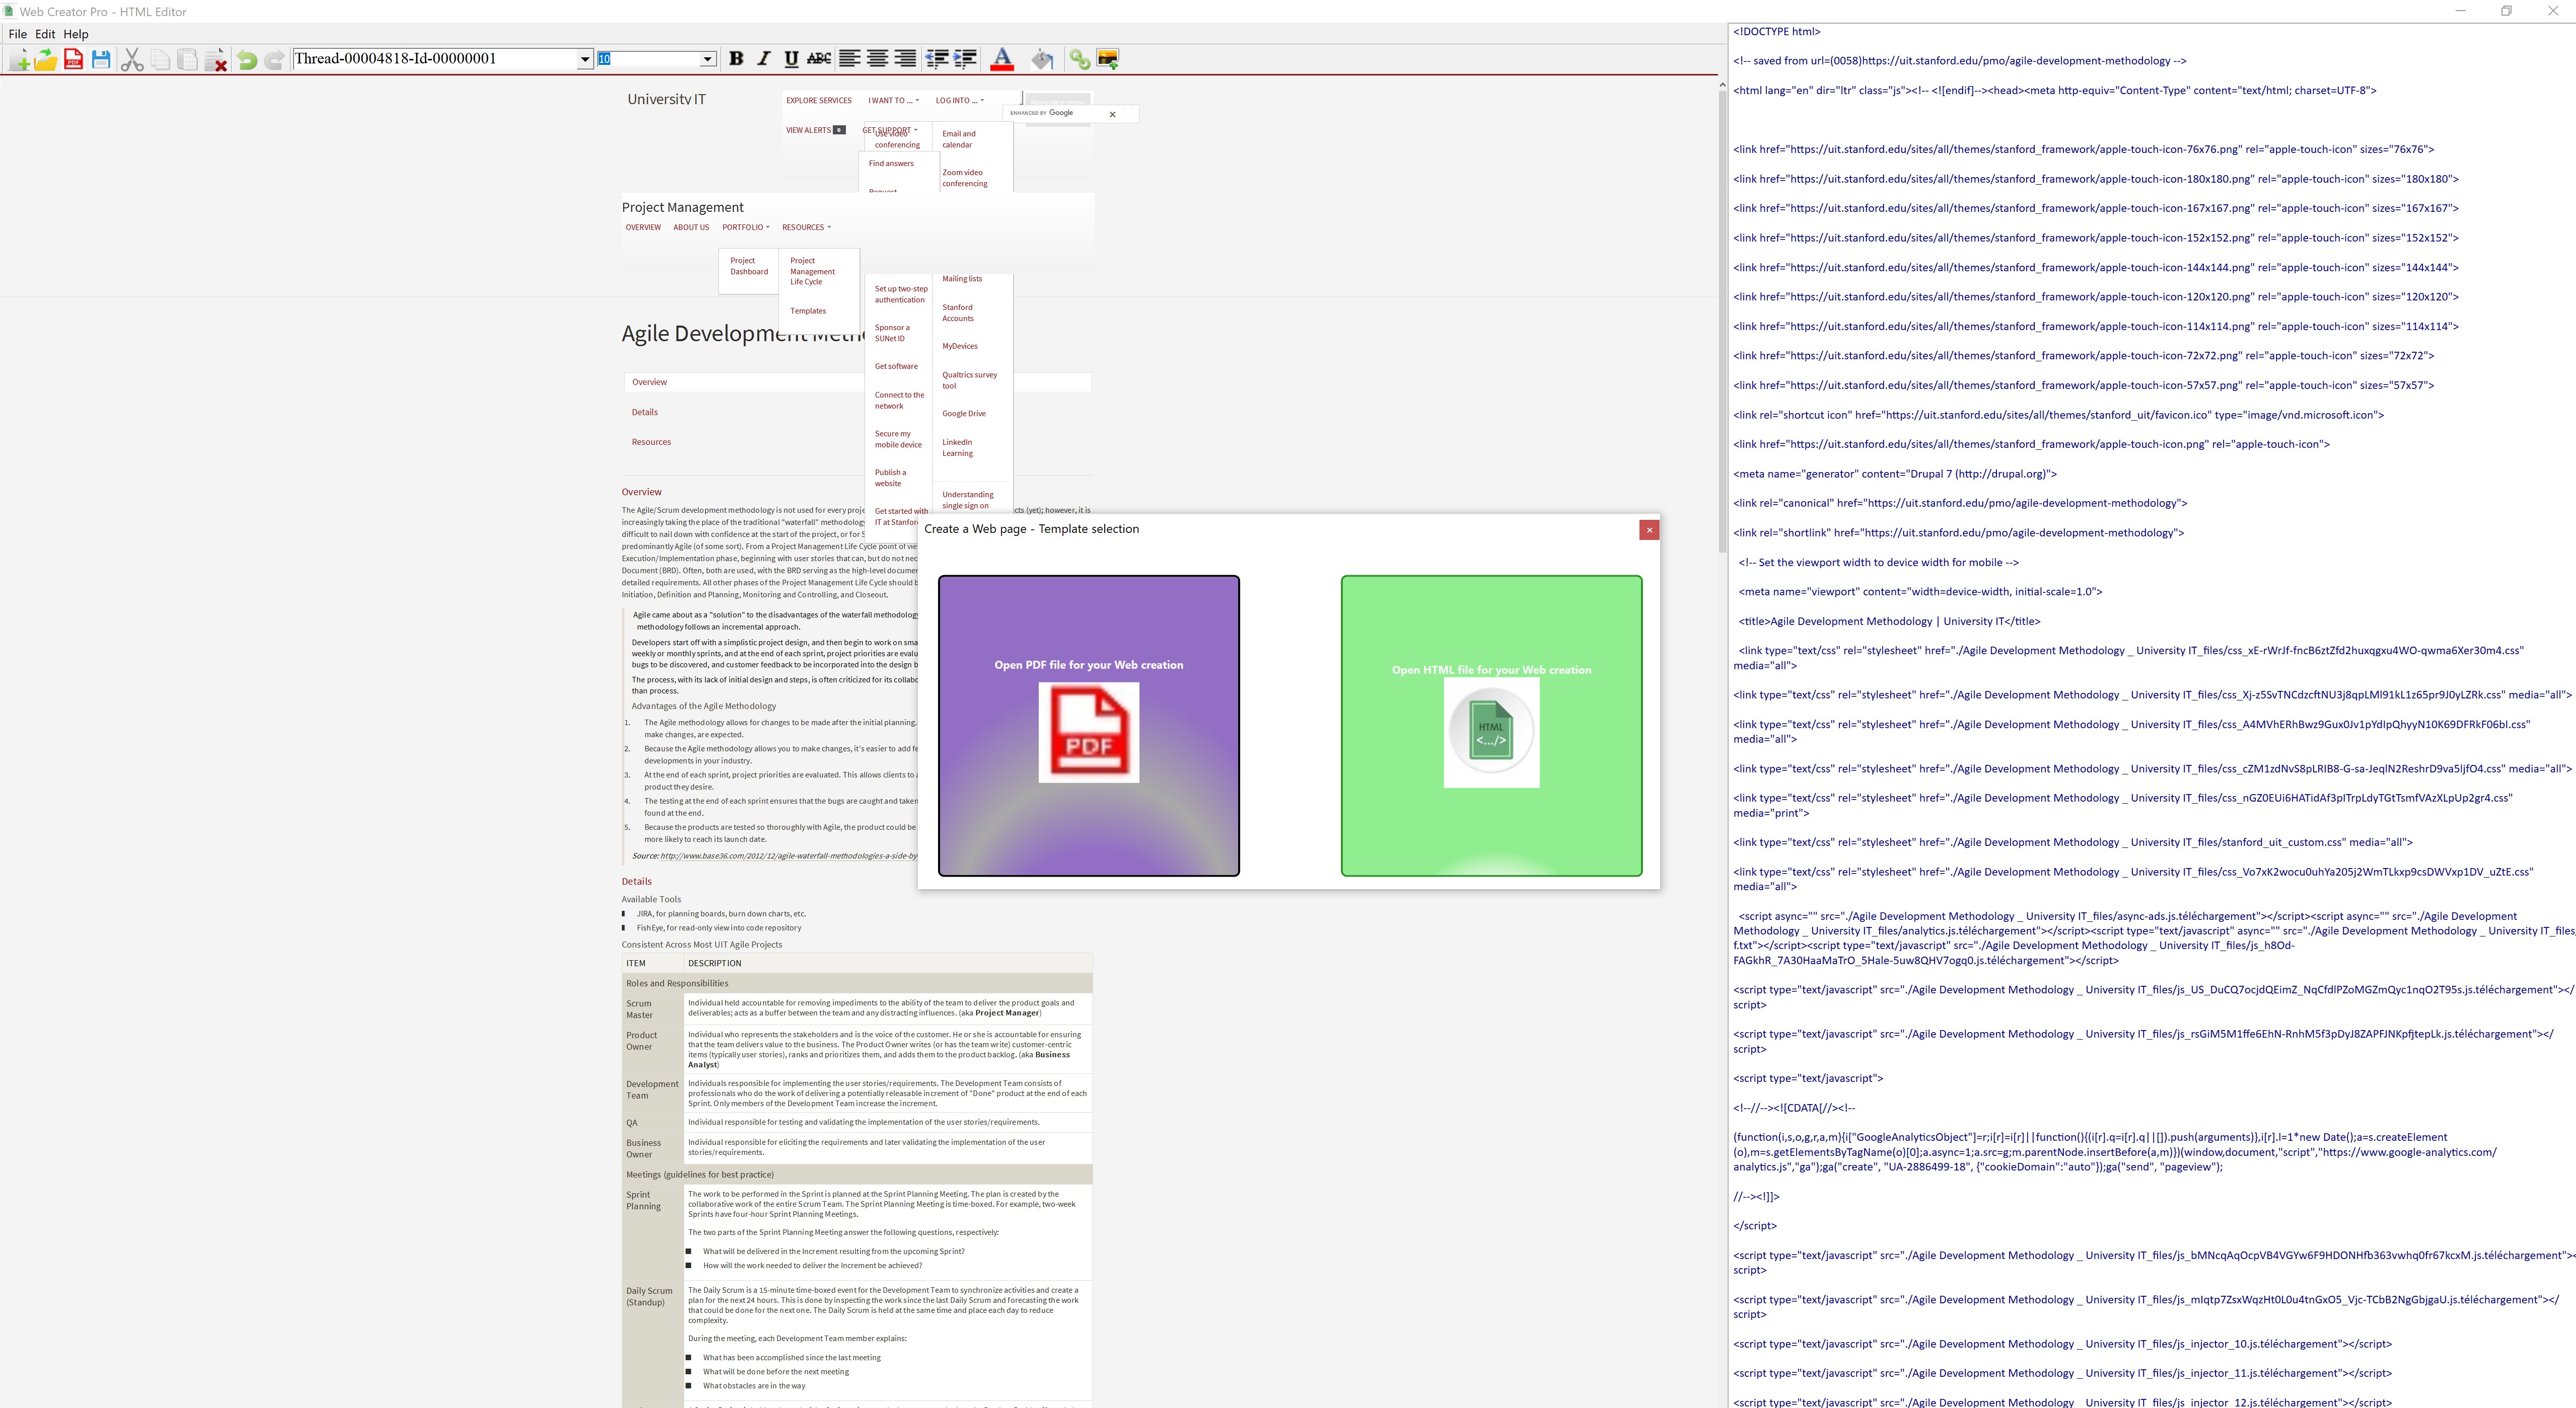
Task: Open the red font color picker
Action: click(x=1002, y=60)
